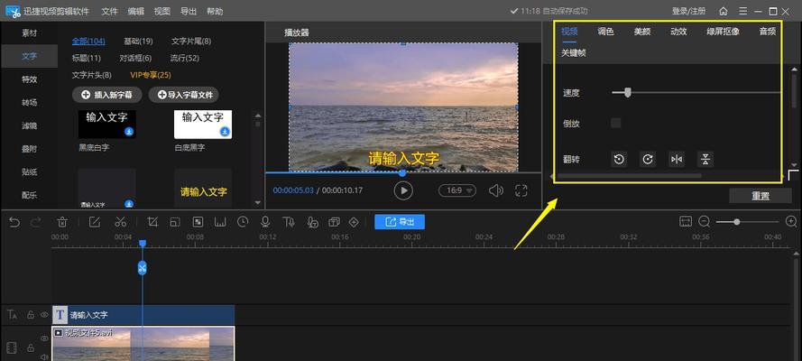The image size is (802, 361).
Task: Open the hamburger menu in title bar
Action: click(x=742, y=11)
